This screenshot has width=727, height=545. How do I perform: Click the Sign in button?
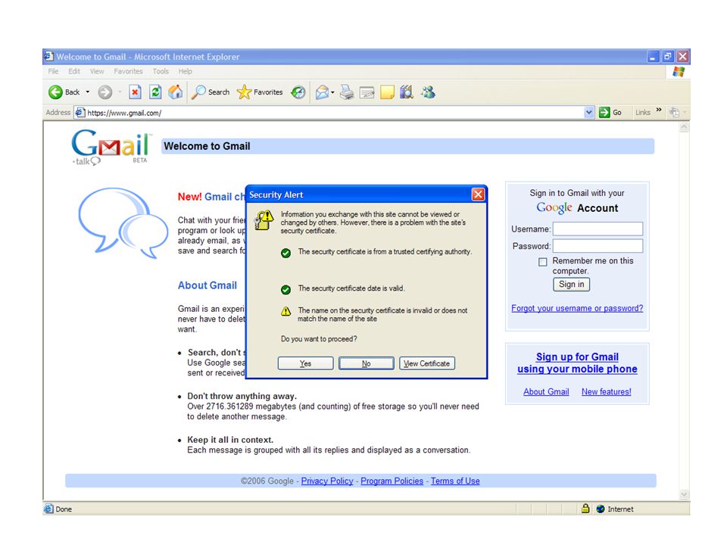[x=571, y=284]
